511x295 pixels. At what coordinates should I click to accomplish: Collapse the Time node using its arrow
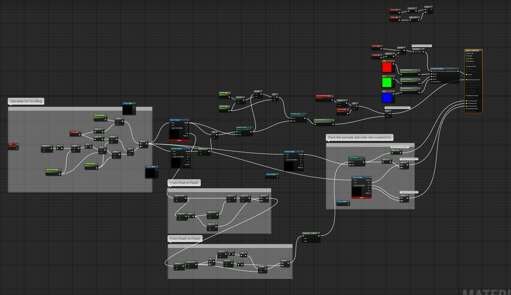point(17,144)
